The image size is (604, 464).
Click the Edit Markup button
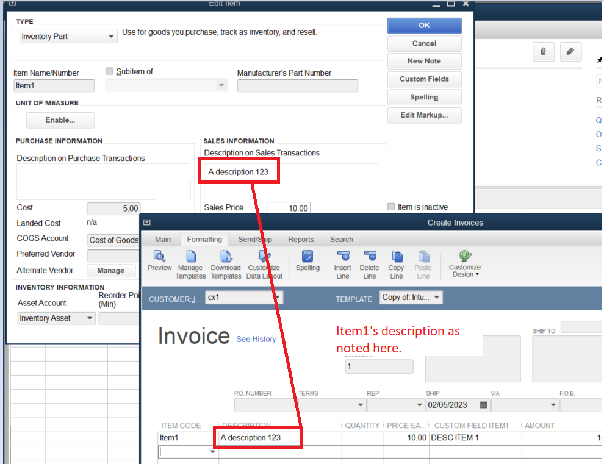click(424, 115)
